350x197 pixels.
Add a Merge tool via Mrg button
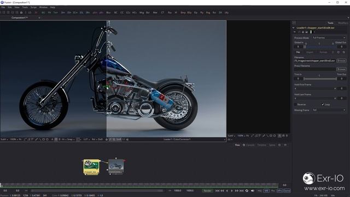point(142,13)
